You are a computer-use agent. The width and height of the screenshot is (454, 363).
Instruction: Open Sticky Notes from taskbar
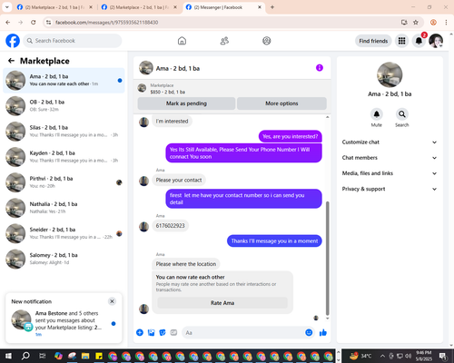pyautogui.click(x=99, y=356)
